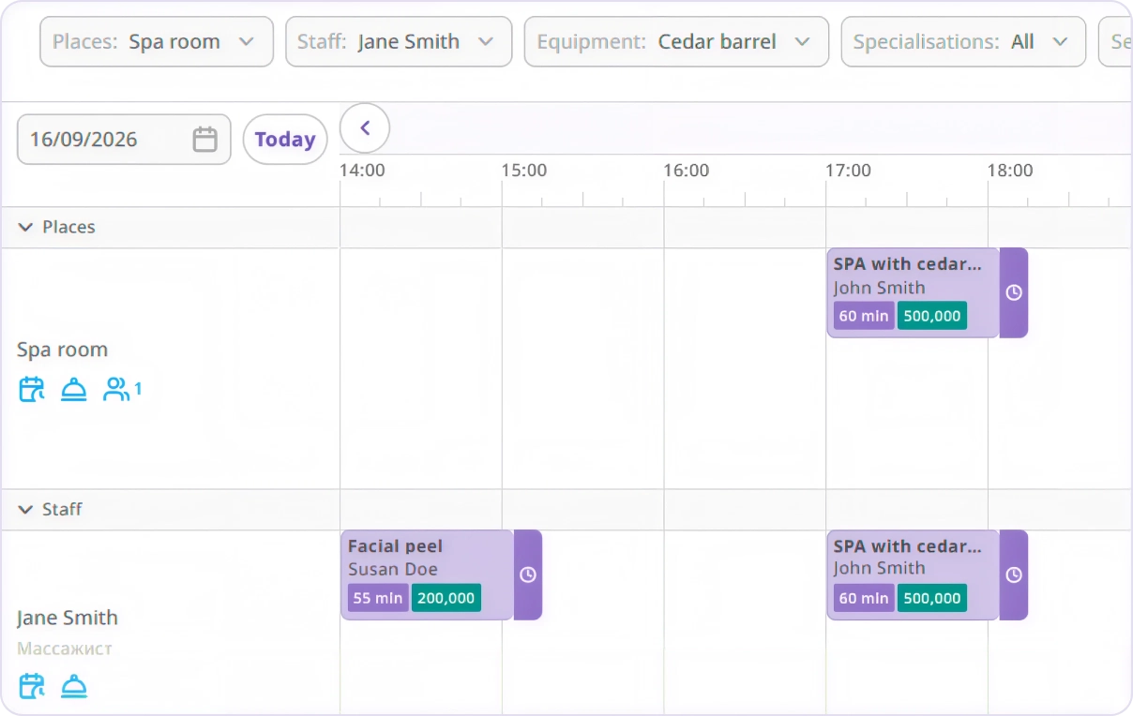Image resolution: width=1133 pixels, height=716 pixels.
Task: Click the 16:00 time header
Action: (x=687, y=171)
